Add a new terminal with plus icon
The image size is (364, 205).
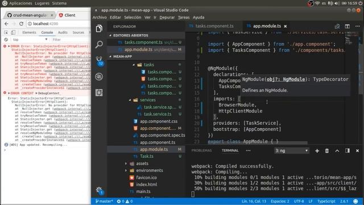tap(317, 151)
